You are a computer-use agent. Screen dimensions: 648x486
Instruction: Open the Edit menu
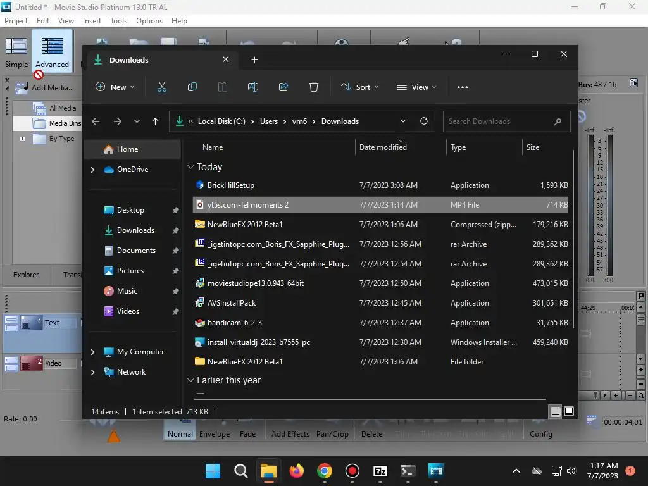[43, 21]
